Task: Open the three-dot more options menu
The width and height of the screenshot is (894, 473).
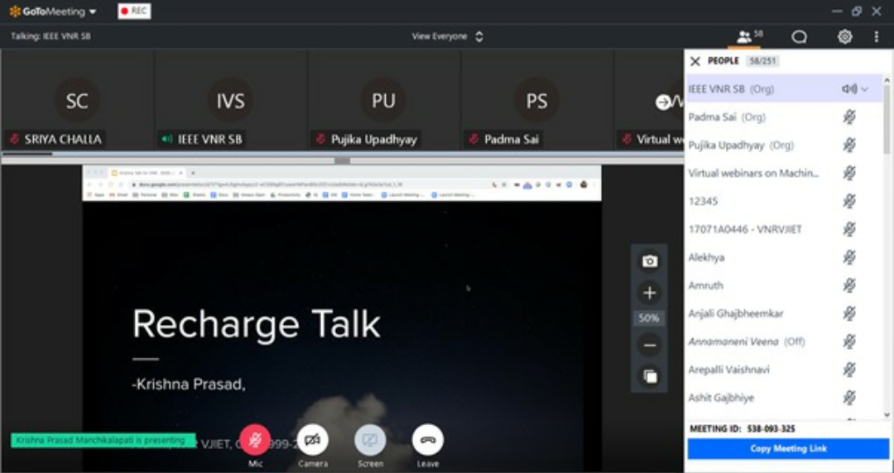Action: point(876,36)
